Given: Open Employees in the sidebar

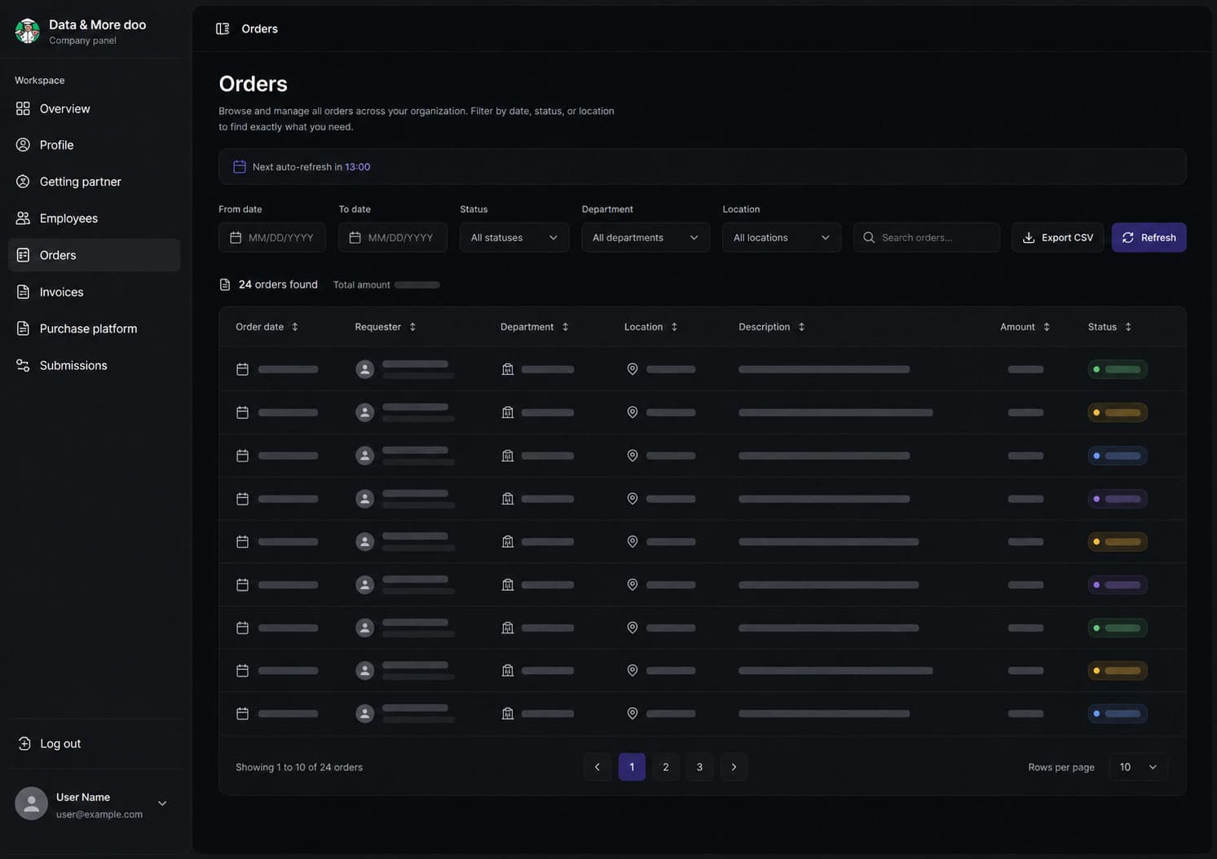Looking at the screenshot, I should click(95, 218).
